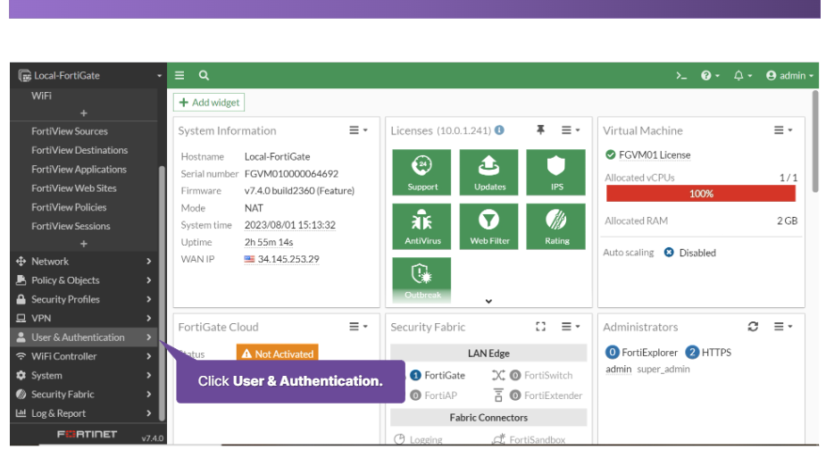Click the 100% allocated vCPUs bar
Viewport: 826px width, 458px height.
click(701, 194)
